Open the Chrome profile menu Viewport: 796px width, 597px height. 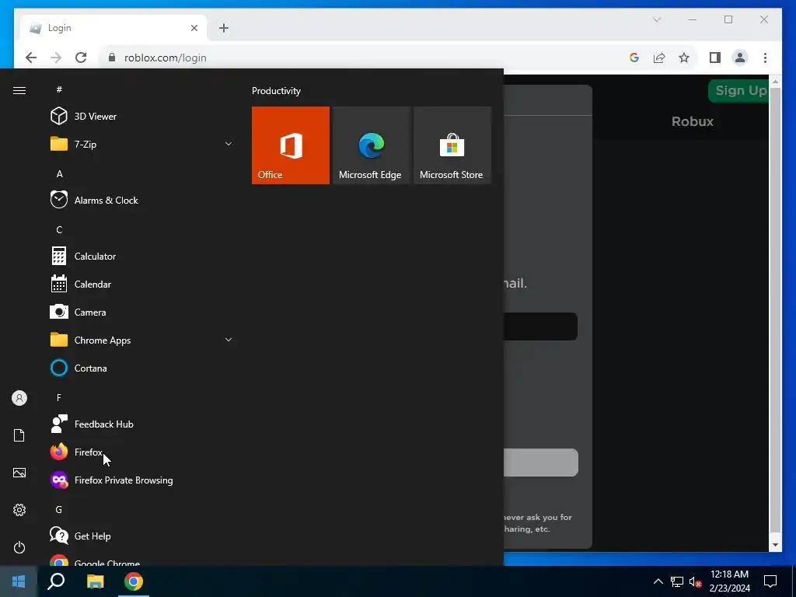740,58
